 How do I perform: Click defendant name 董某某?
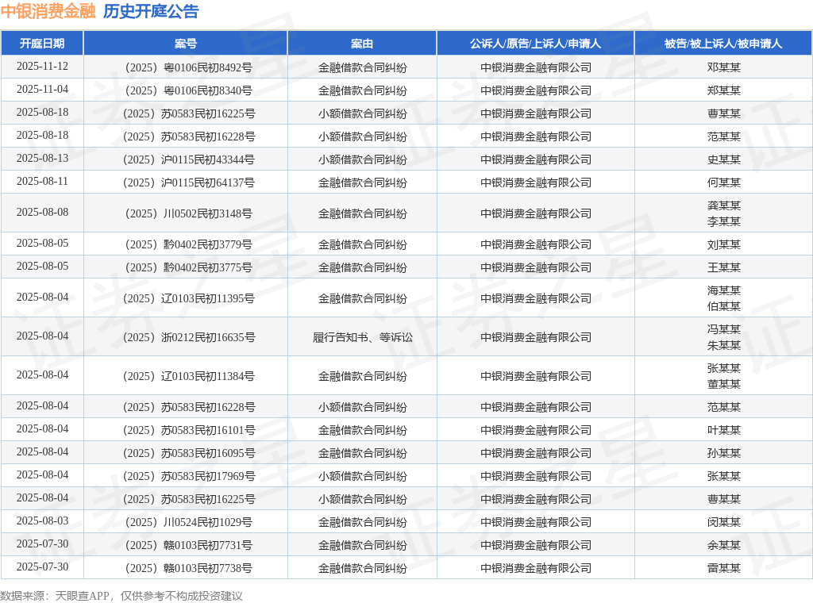pyautogui.click(x=724, y=384)
